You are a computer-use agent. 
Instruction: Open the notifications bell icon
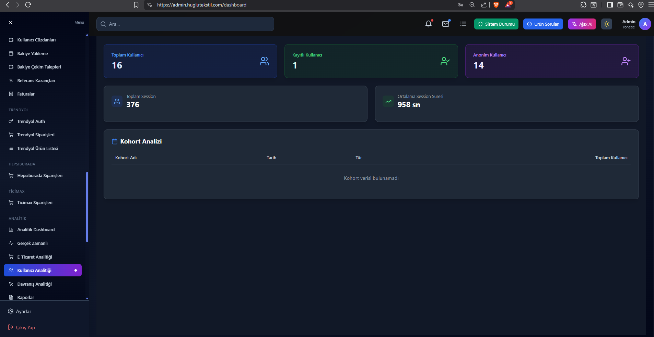click(428, 24)
